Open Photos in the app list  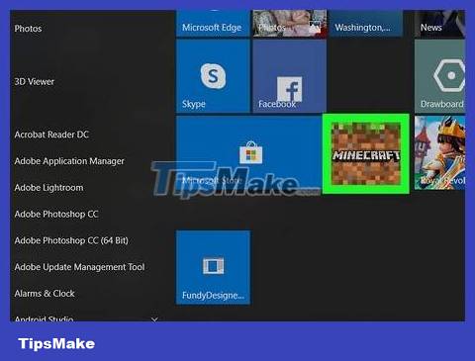29,29
